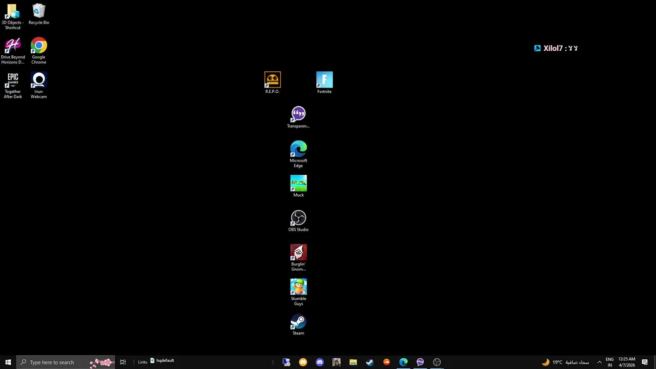Open the orange cloud app in taskbar
This screenshot has height=369, width=656.
(386, 362)
